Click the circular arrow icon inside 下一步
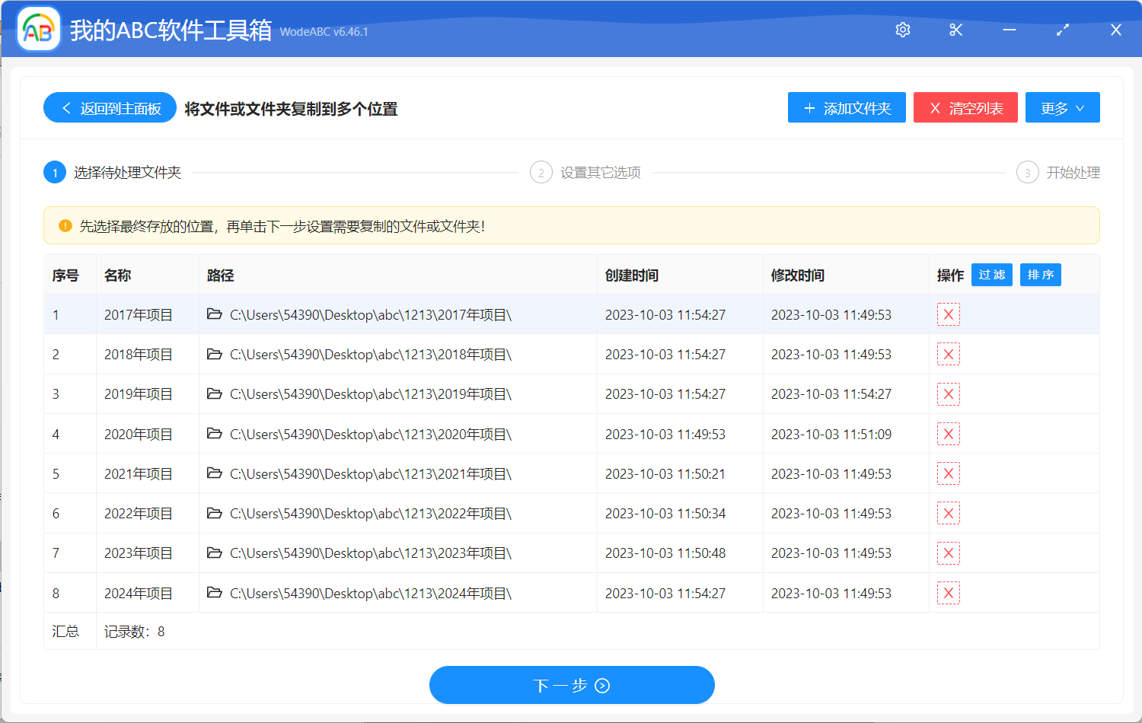Image resolution: width=1142 pixels, height=723 pixels. pyautogui.click(x=601, y=685)
